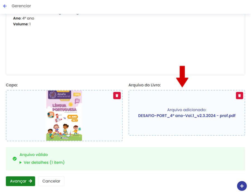Delete the cover image with the trash icon
Viewport: 251px width, 195px height.
pyautogui.click(x=117, y=96)
